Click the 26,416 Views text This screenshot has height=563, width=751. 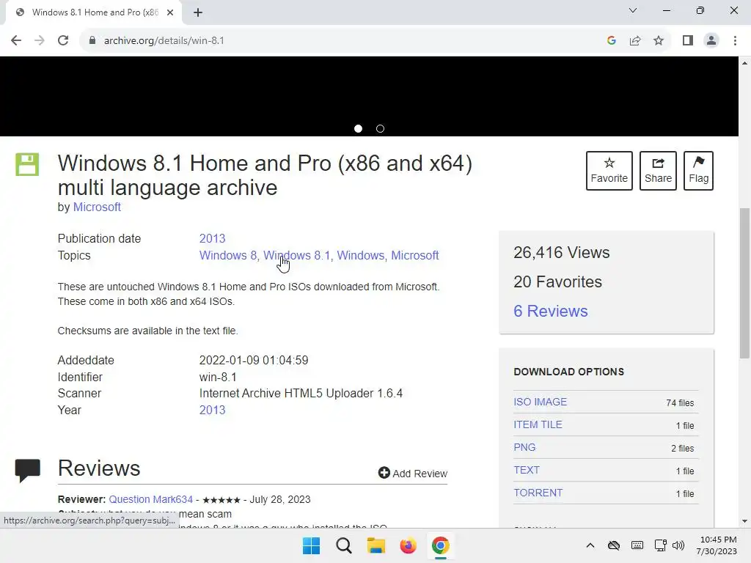[x=561, y=252]
